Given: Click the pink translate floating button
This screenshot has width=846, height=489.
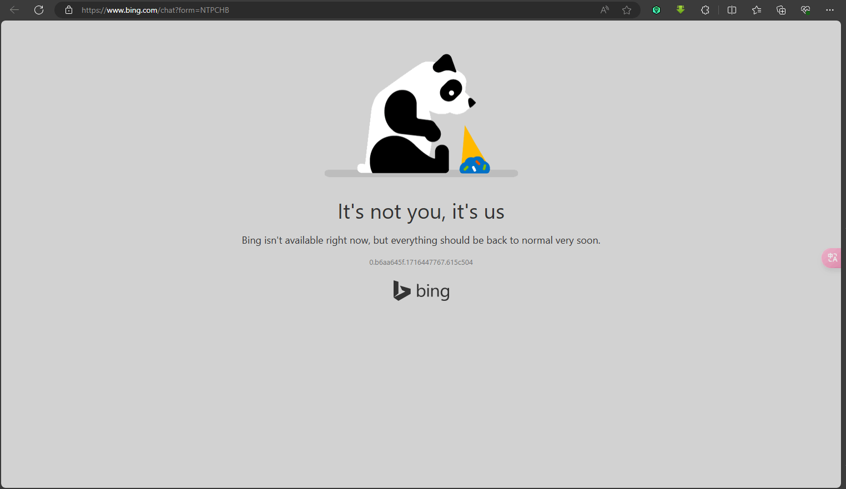Looking at the screenshot, I should point(832,258).
